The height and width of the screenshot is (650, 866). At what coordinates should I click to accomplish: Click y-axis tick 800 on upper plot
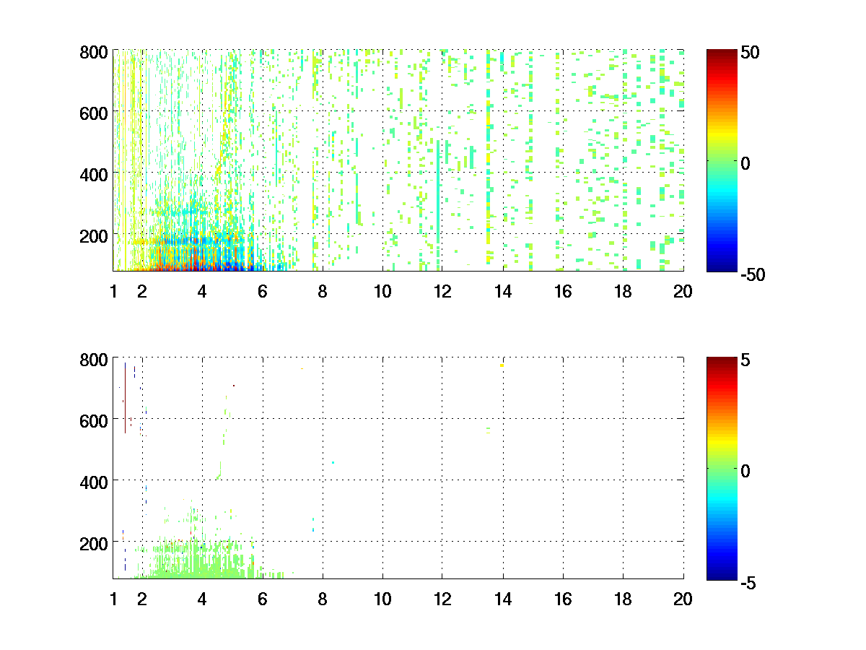[x=94, y=52]
